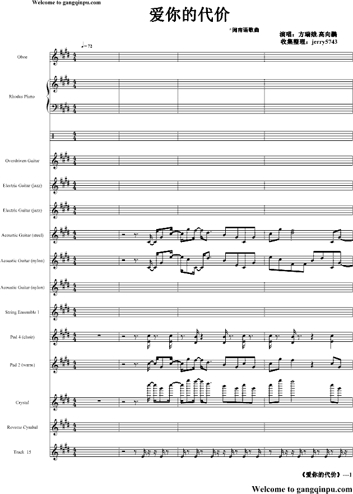Click the Crystal whole rest in first measure
Viewport: 353px width, 494px height.
tap(99, 401)
